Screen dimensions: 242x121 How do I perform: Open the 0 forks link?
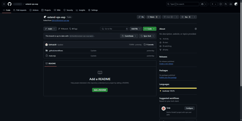click(164, 50)
